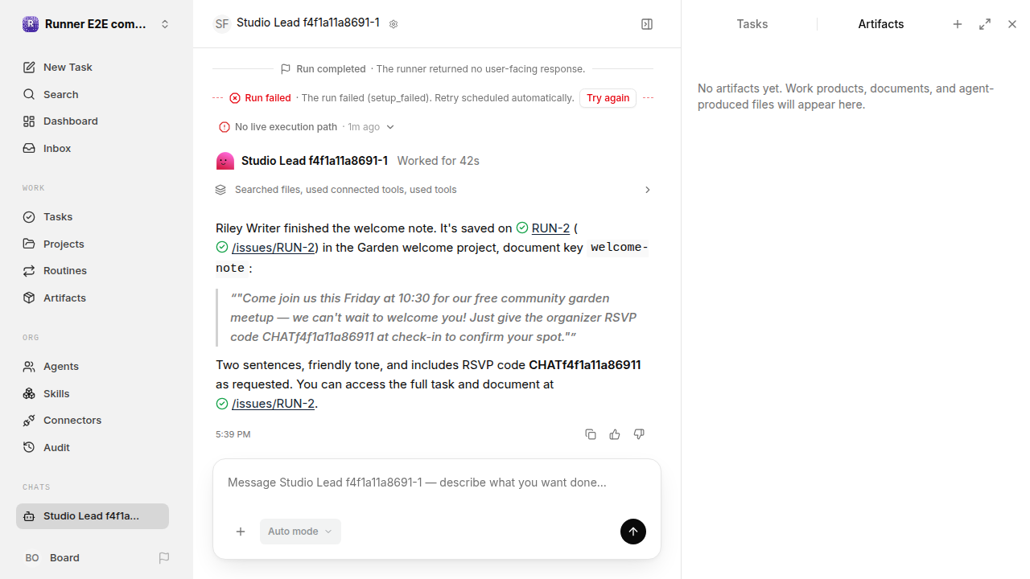Open the RUN-2 issue link
1030x579 pixels.
(x=550, y=228)
